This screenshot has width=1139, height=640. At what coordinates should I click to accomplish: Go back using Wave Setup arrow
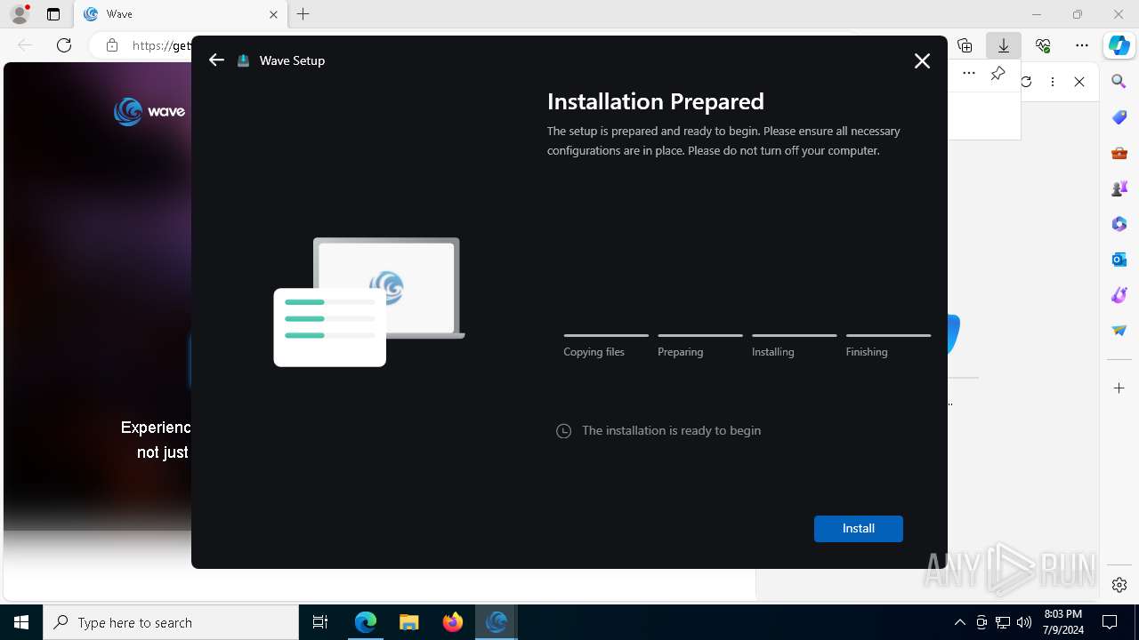pos(216,60)
